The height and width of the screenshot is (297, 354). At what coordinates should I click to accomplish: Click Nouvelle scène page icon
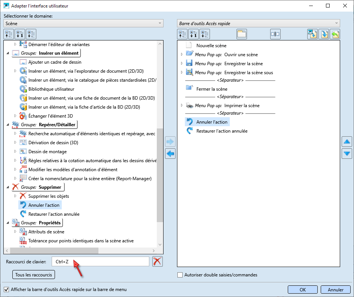(x=189, y=45)
